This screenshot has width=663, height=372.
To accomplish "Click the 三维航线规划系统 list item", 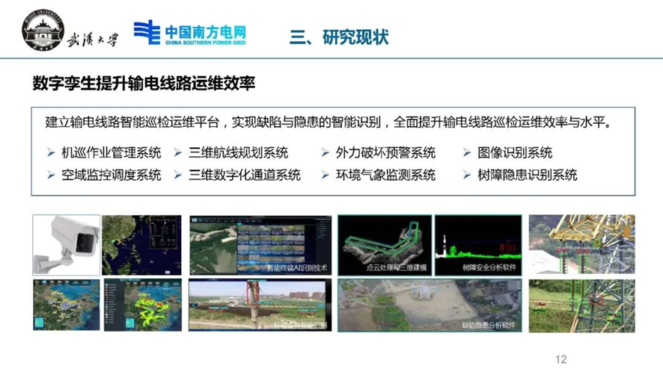I will coord(238,152).
